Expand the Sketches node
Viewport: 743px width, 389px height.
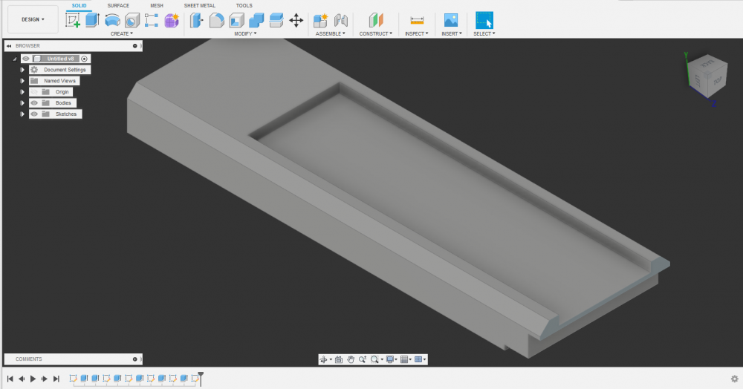22,114
